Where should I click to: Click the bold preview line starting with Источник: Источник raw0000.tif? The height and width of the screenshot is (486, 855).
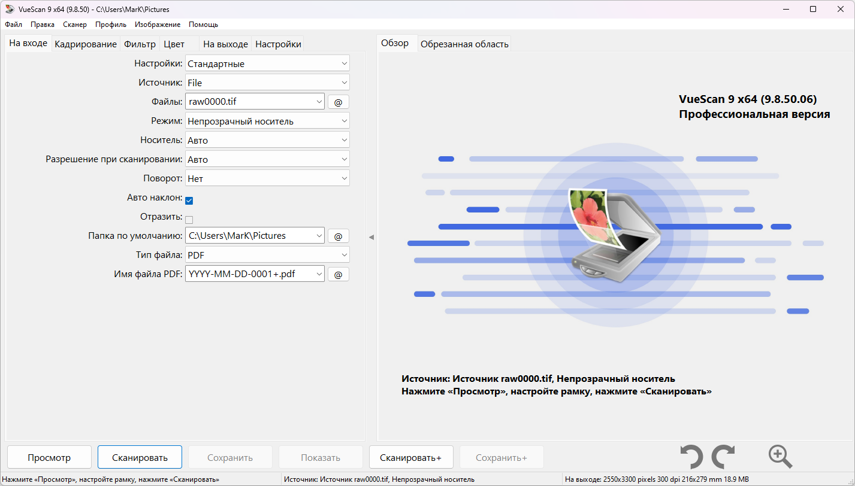[x=538, y=379]
